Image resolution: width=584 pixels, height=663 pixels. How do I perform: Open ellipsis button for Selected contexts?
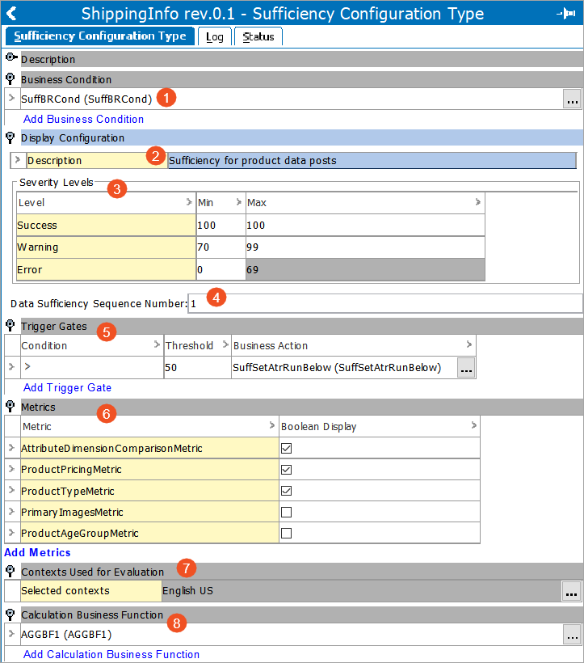click(x=571, y=591)
